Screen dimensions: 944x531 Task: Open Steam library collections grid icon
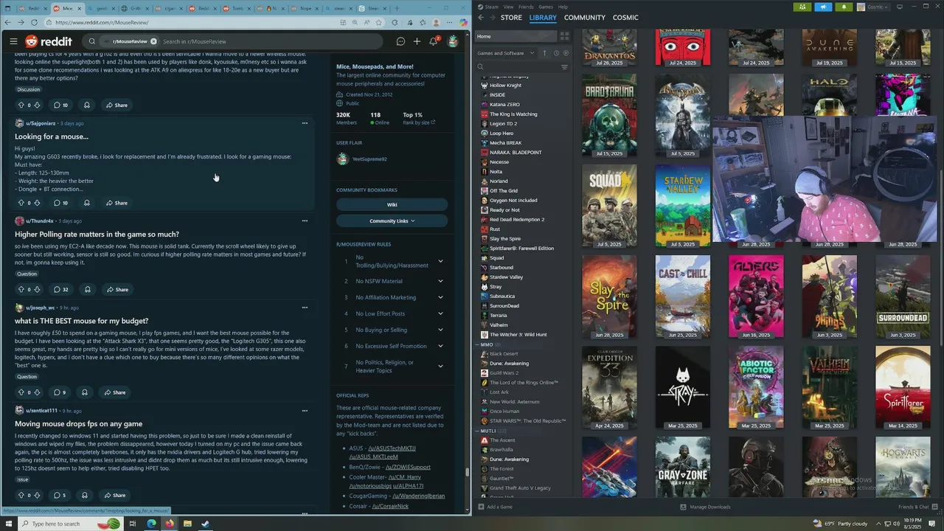click(565, 36)
